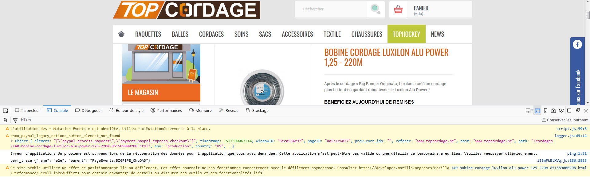Image resolution: width=590 pixels, height=177 pixels.
Task: Open i5BmFkBtXVq.js:186:2813 source link
Action: click(562, 160)
